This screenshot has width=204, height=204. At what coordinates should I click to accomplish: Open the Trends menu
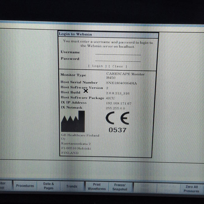pos(72,186)
